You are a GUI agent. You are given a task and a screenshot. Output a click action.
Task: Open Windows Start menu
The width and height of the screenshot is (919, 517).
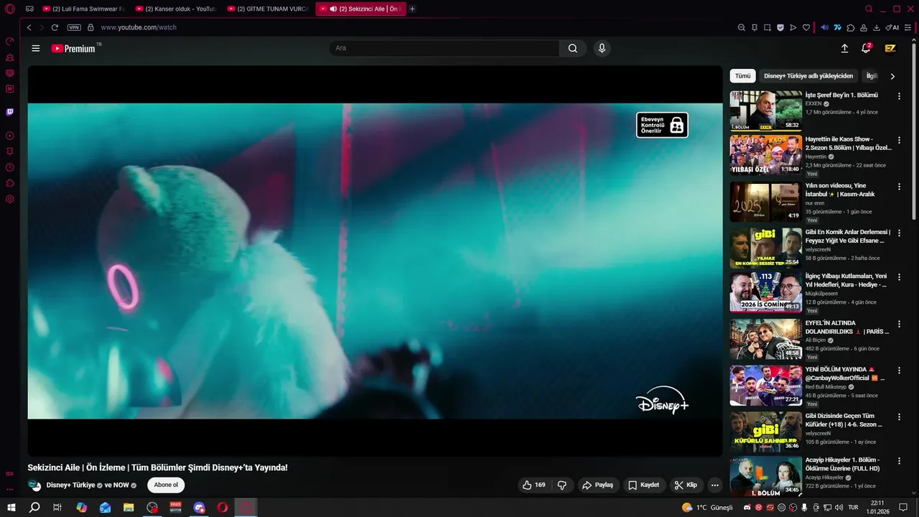point(11,507)
